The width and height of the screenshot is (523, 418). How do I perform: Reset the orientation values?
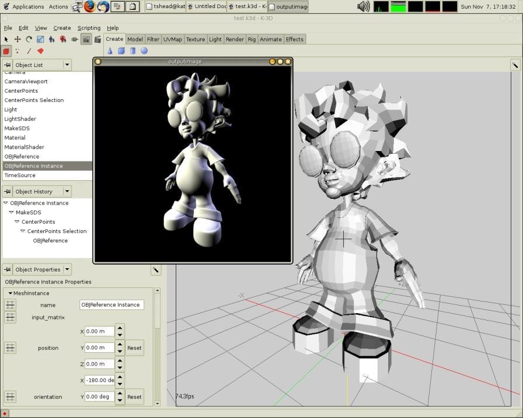pos(134,397)
